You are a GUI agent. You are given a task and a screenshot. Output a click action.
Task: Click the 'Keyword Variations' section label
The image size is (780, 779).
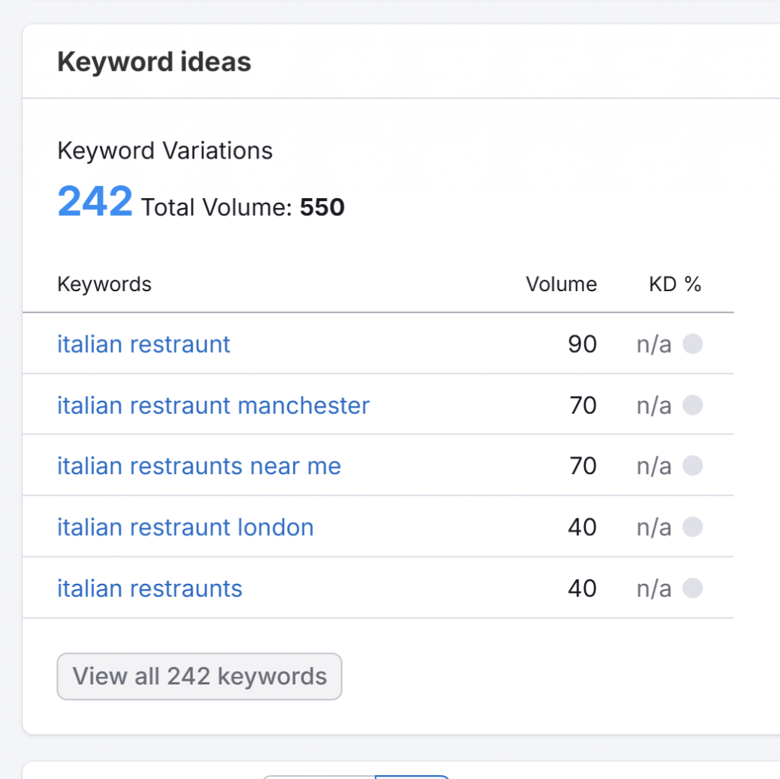pyautogui.click(x=165, y=151)
